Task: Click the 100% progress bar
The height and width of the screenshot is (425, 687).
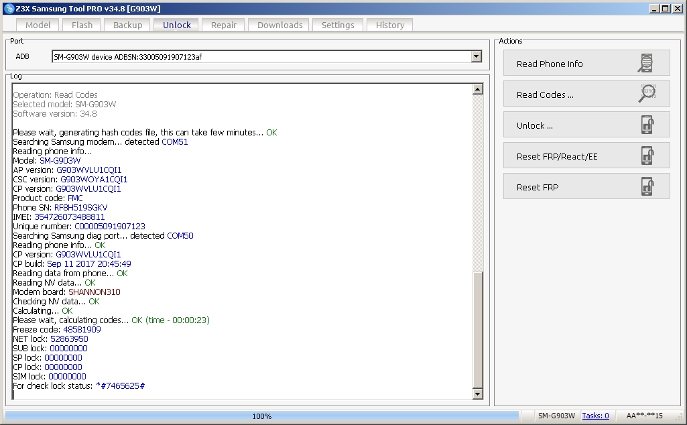Action: tap(261, 416)
